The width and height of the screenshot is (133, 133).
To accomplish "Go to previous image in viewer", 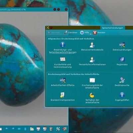I will tap(7, 129).
